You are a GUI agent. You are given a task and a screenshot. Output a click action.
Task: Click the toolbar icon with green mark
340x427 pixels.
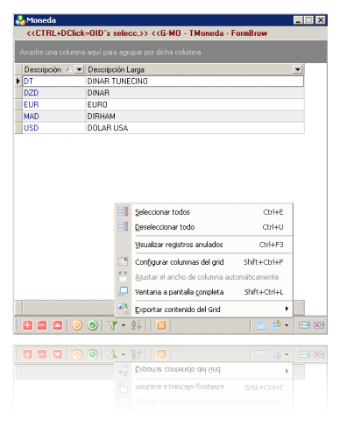click(304, 325)
